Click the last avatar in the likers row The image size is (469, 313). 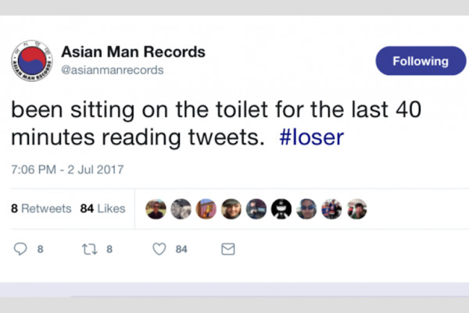(x=357, y=209)
